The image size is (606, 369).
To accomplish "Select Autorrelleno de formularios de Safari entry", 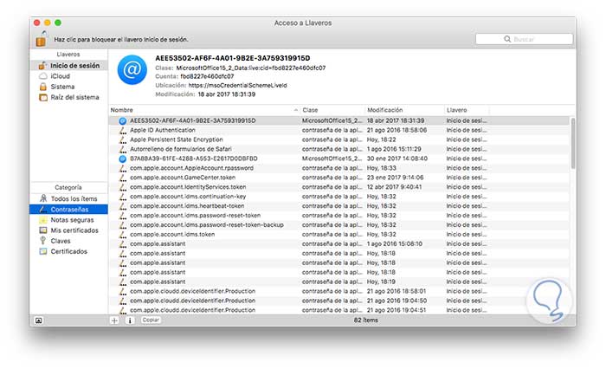I will pyautogui.click(x=338, y=149).
